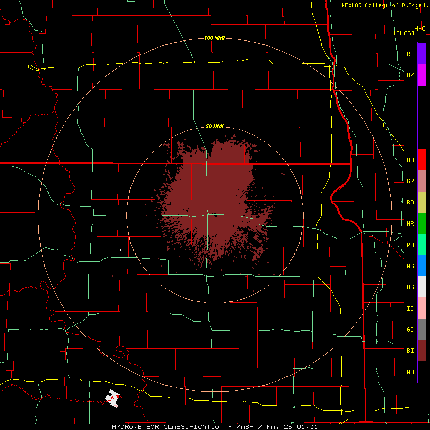430x430 pixels.
Task: Click the red HA legend swatch
Action: (x=422, y=160)
